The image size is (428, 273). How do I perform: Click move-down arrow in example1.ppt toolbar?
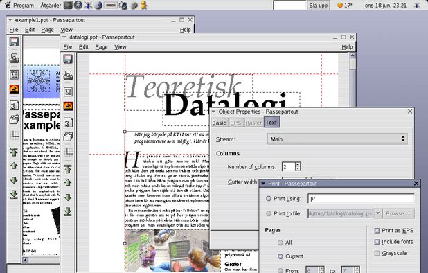pos(14,180)
